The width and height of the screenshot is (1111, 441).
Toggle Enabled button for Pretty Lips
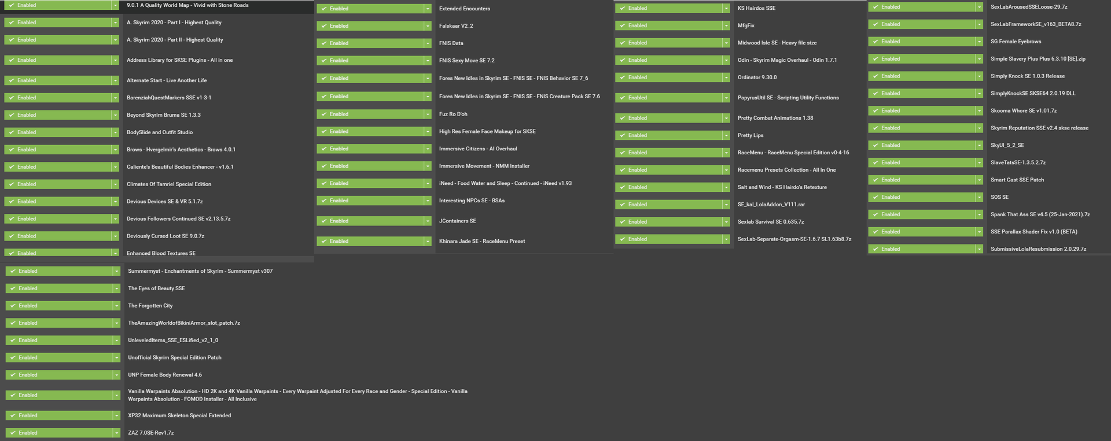tap(669, 135)
